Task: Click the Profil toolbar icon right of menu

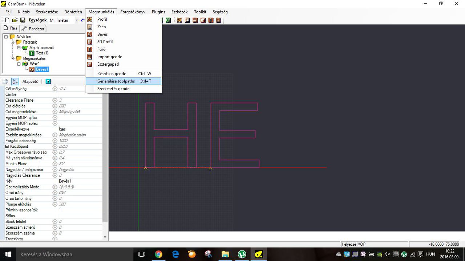Action: (x=179, y=20)
